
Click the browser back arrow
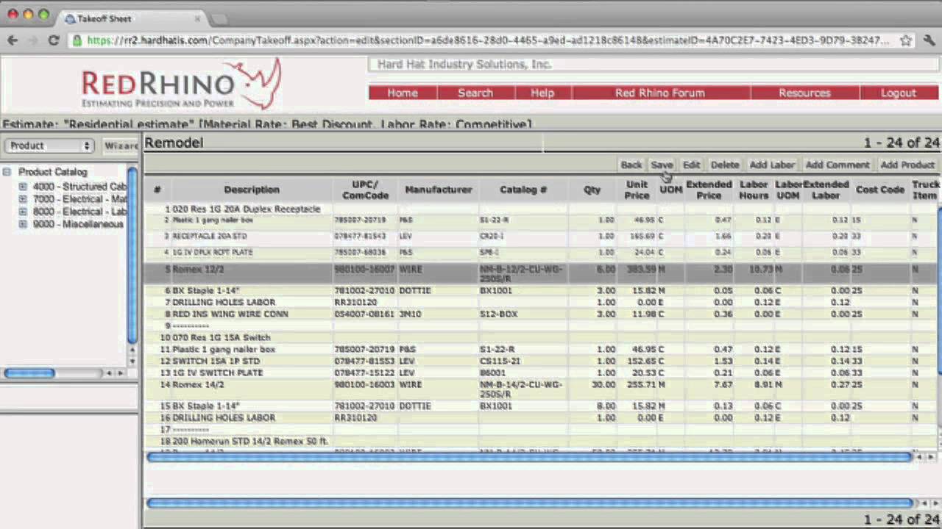point(13,40)
